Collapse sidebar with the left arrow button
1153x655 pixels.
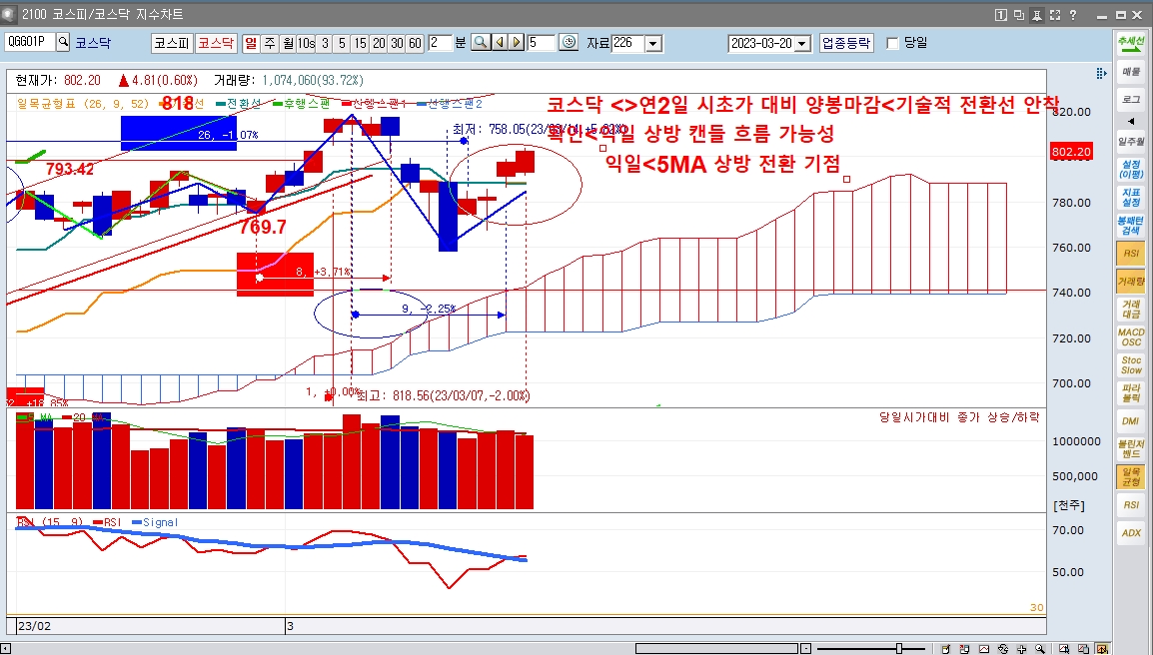click(1130, 121)
